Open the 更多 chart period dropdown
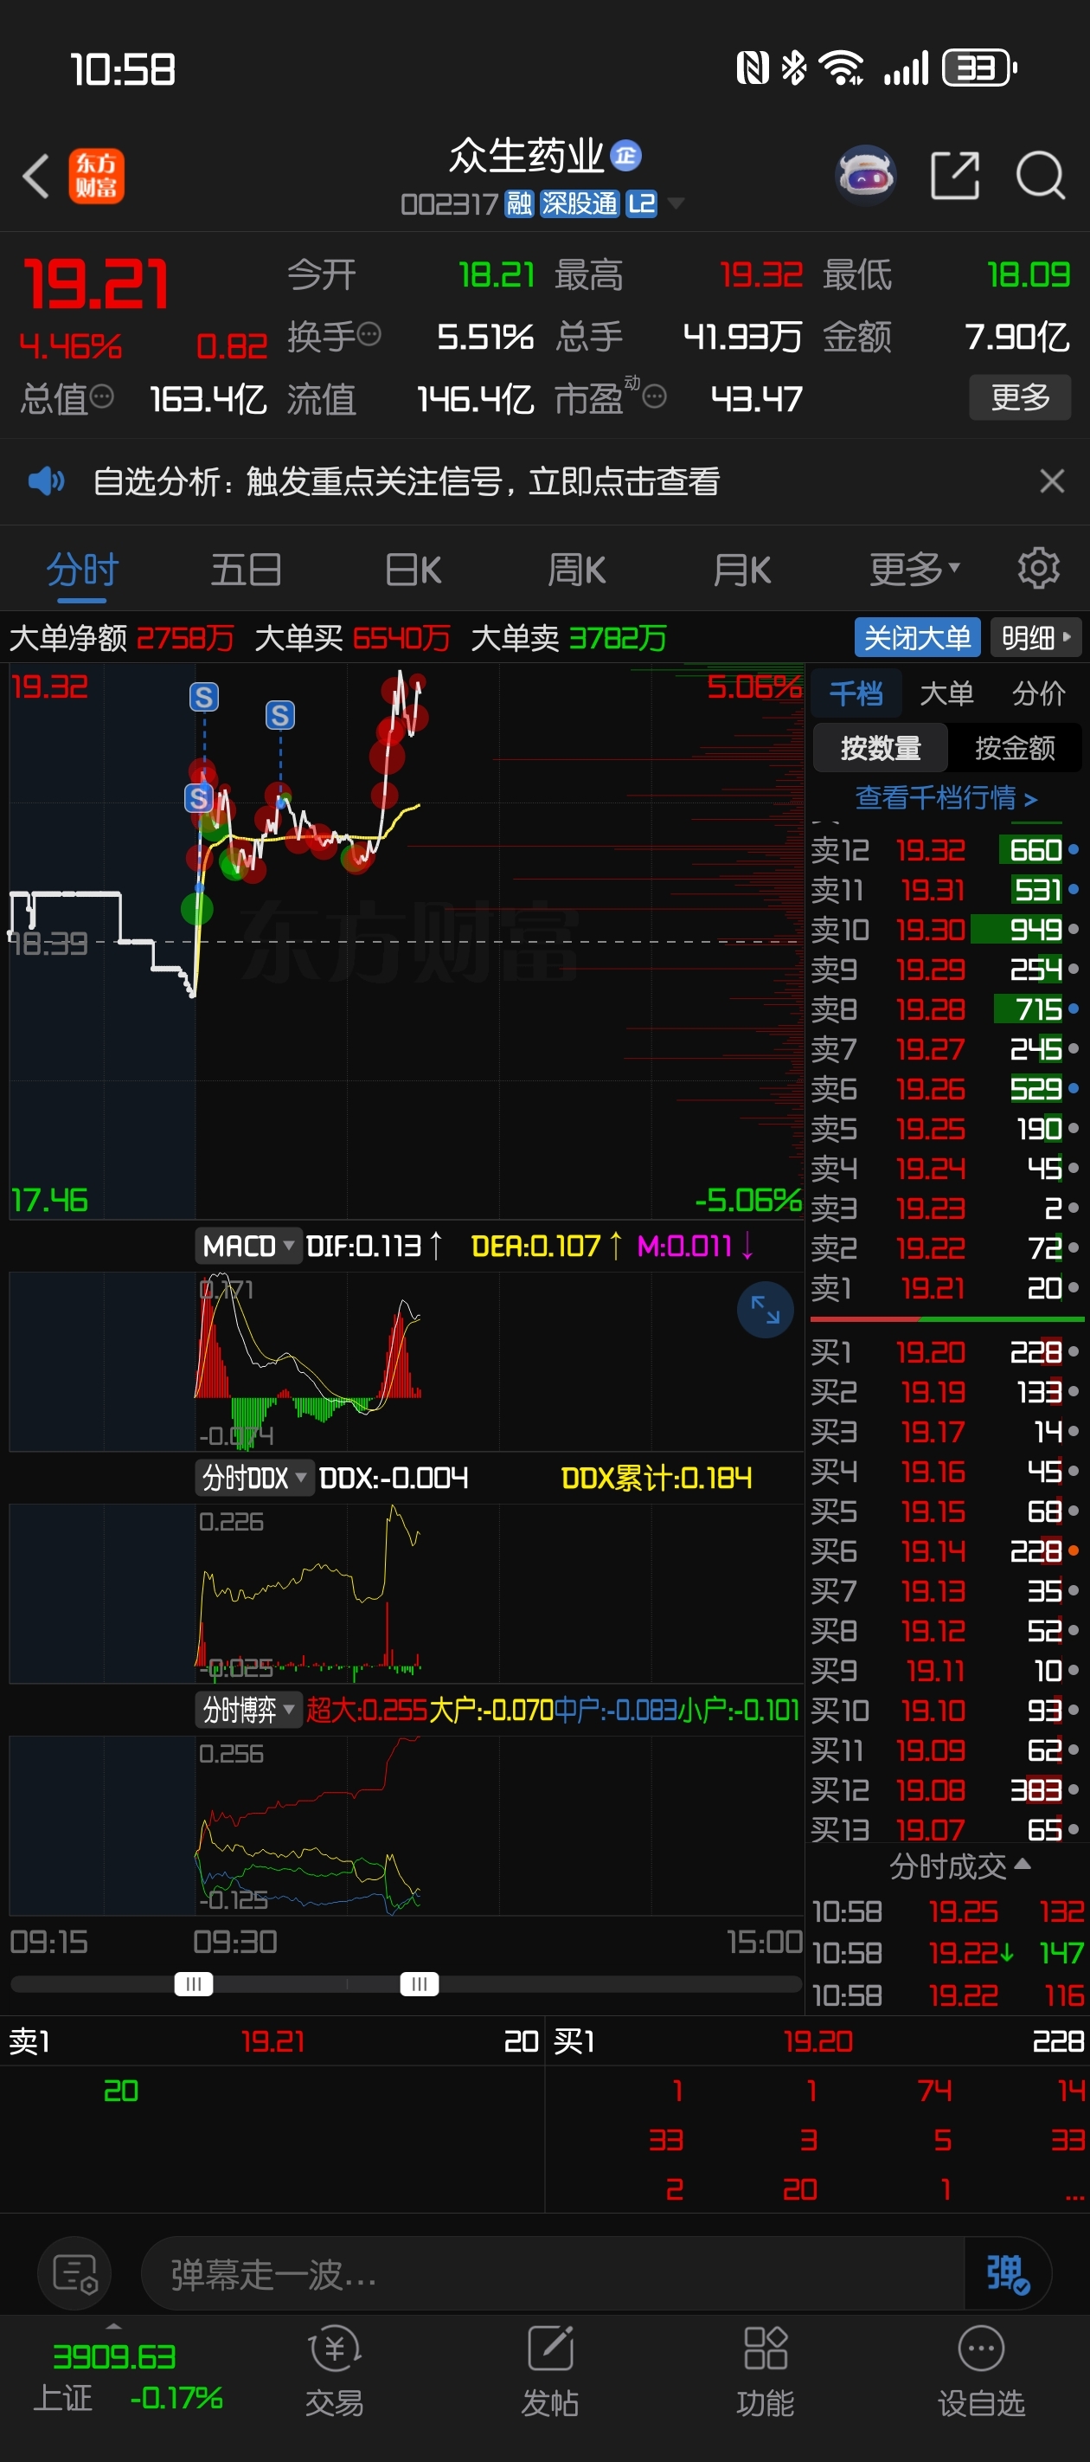 click(x=914, y=570)
